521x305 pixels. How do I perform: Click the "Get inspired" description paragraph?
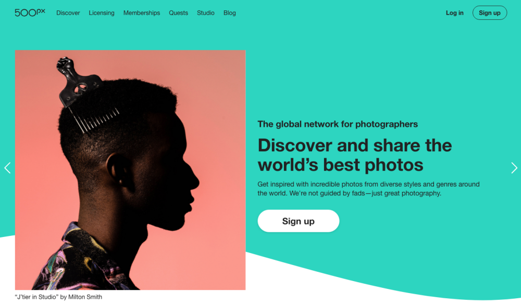tap(368, 189)
